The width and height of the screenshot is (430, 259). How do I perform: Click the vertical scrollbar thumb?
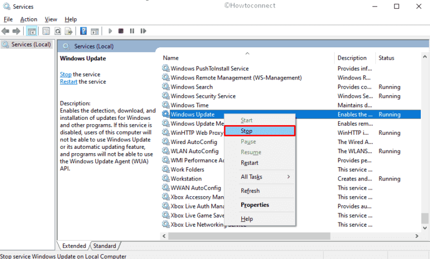(425, 219)
